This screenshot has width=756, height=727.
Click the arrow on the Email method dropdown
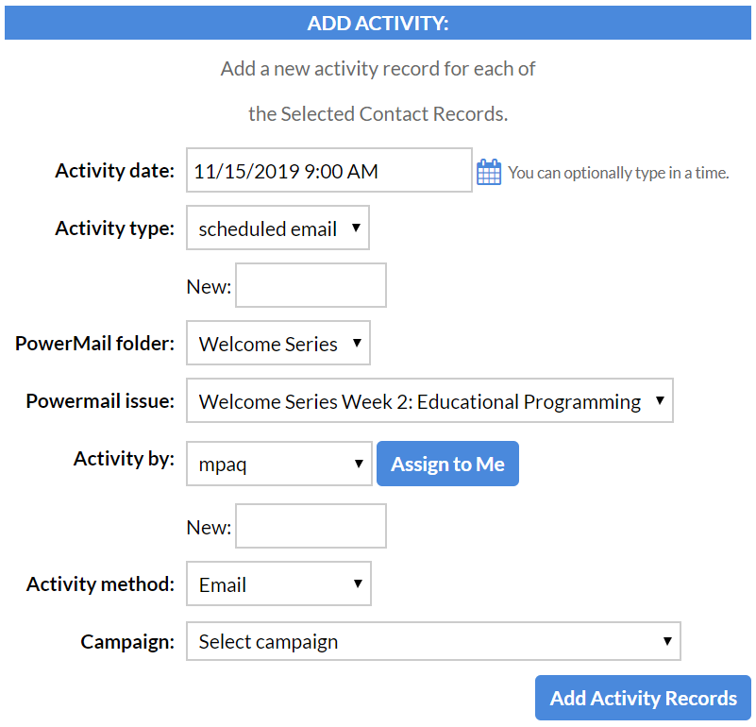pos(358,583)
